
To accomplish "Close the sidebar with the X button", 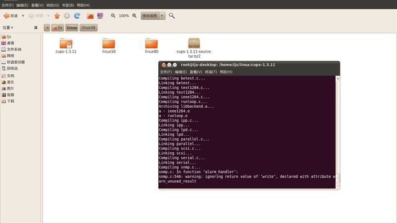I will 36,27.
